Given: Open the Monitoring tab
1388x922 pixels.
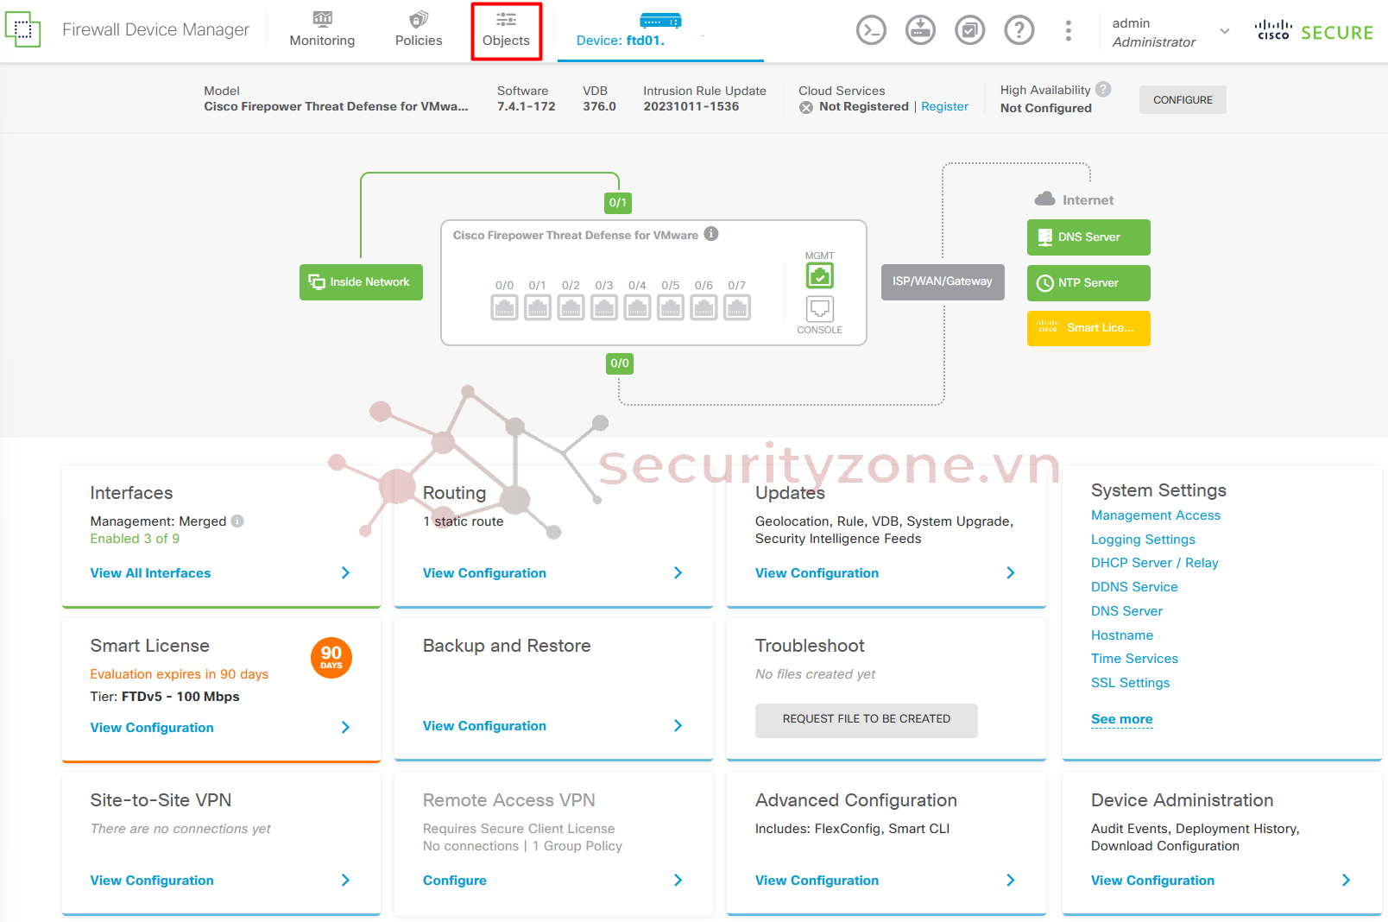Looking at the screenshot, I should (x=322, y=30).
